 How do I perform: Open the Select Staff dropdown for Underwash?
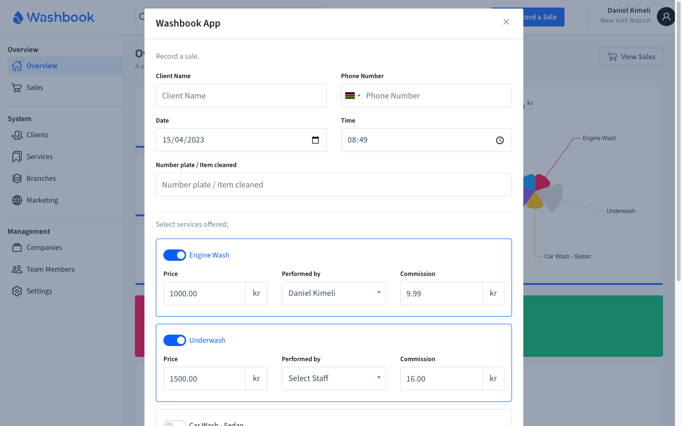[x=333, y=379]
